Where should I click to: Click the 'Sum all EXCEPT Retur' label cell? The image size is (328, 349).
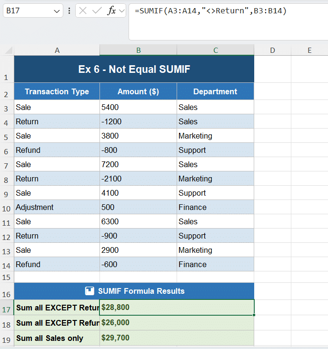click(x=57, y=308)
